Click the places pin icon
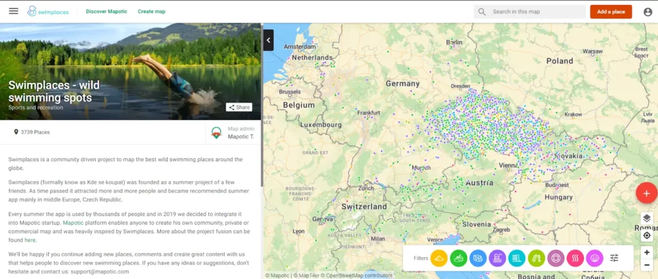The width and height of the screenshot is (658, 279). tap(16, 132)
